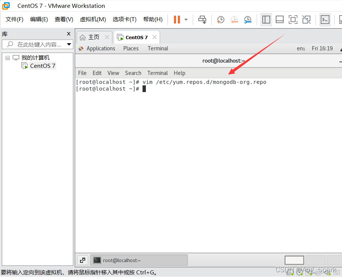Toggle unity mode icon

click(306, 19)
